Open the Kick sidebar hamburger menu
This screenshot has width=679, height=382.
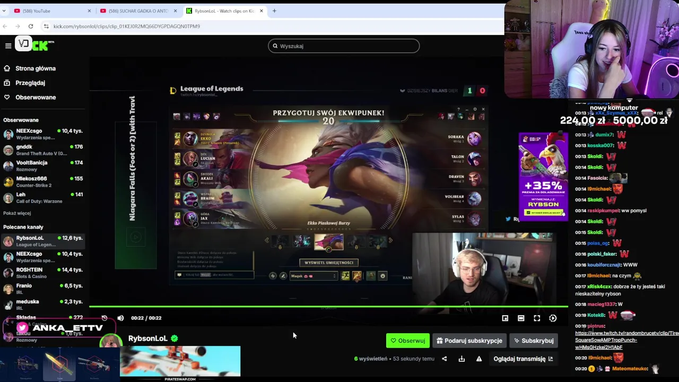[x=8, y=46]
